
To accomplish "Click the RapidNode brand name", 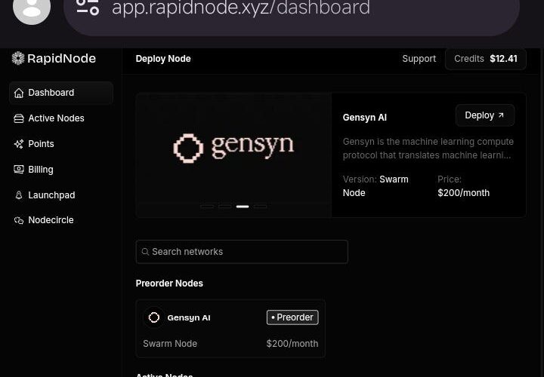I will [x=61, y=59].
